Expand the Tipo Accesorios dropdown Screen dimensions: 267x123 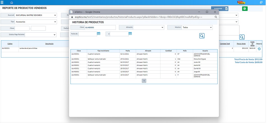coord(36,22)
